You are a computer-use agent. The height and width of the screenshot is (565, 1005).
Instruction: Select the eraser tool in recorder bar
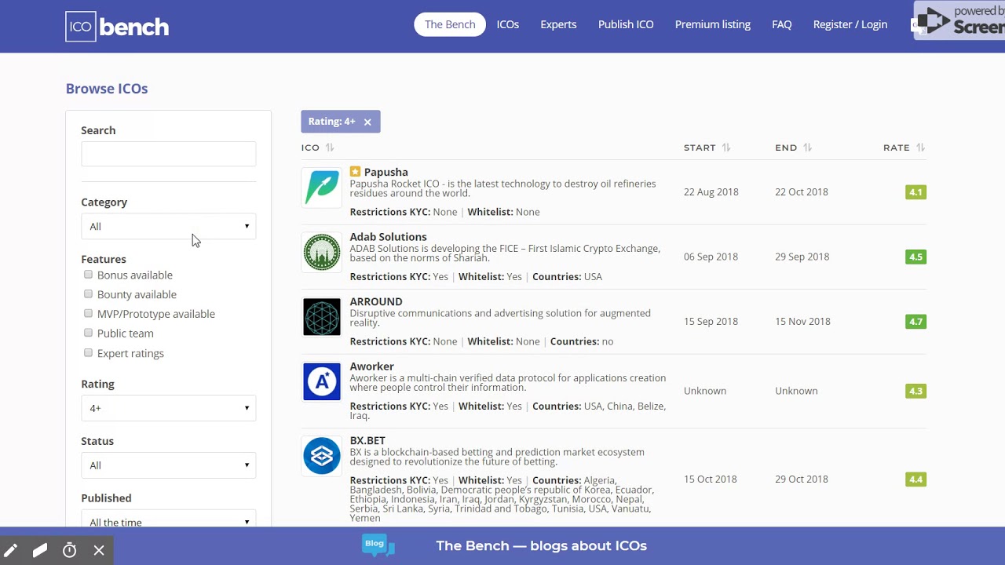[x=40, y=551]
